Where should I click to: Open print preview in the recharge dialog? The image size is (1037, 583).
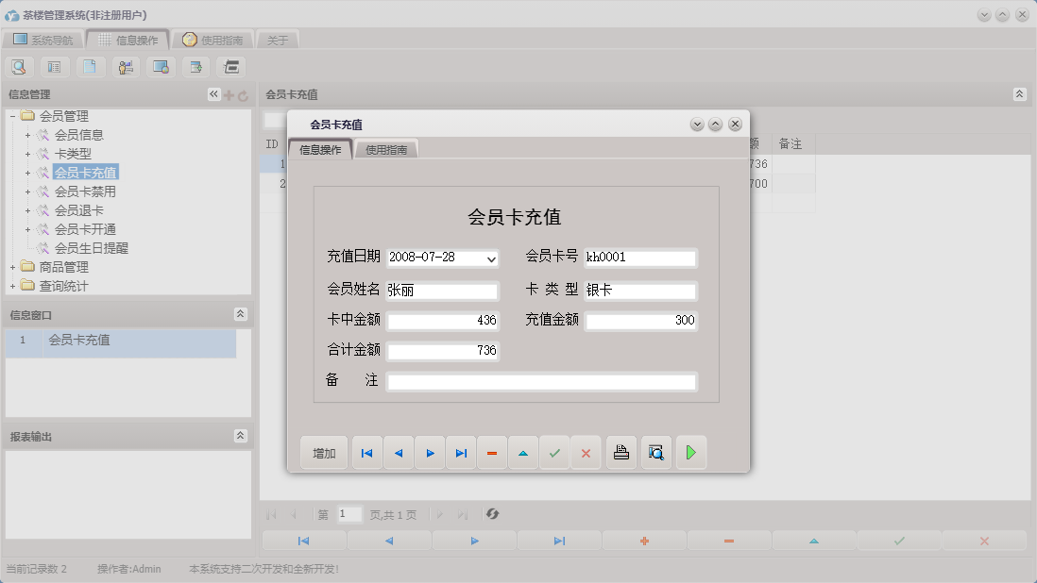655,452
